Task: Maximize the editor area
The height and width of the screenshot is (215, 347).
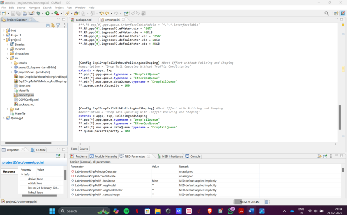Action: 341,19
